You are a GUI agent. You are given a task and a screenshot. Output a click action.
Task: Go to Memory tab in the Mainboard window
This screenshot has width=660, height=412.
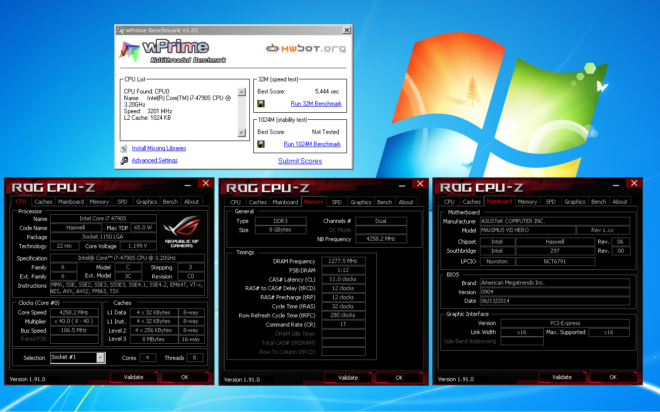[x=527, y=202]
